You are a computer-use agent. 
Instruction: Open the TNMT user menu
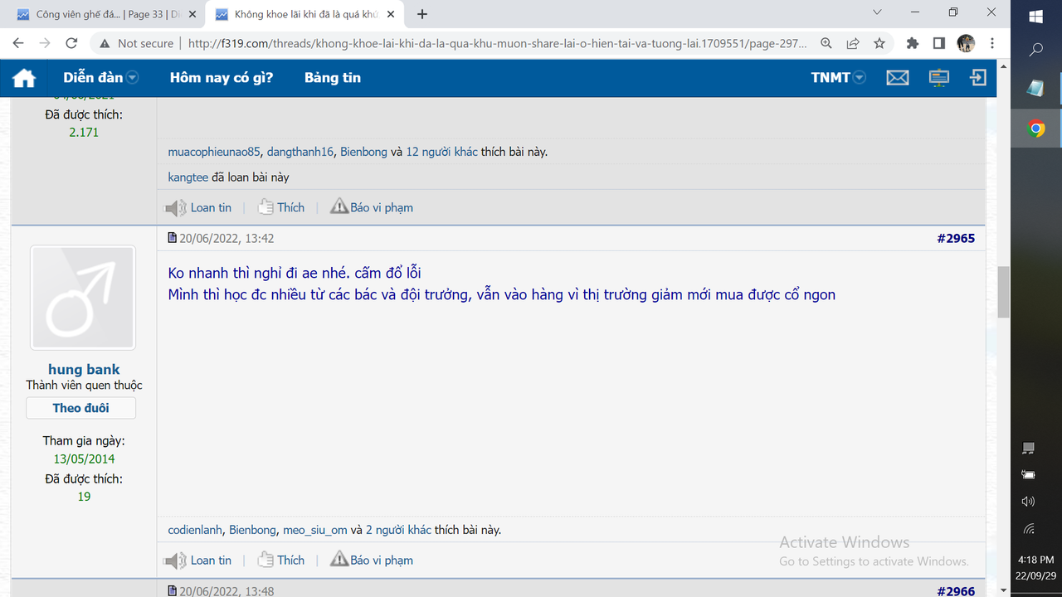click(x=831, y=78)
